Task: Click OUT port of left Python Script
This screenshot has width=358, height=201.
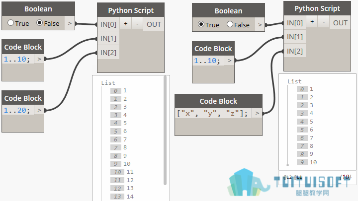Action: [154, 24]
